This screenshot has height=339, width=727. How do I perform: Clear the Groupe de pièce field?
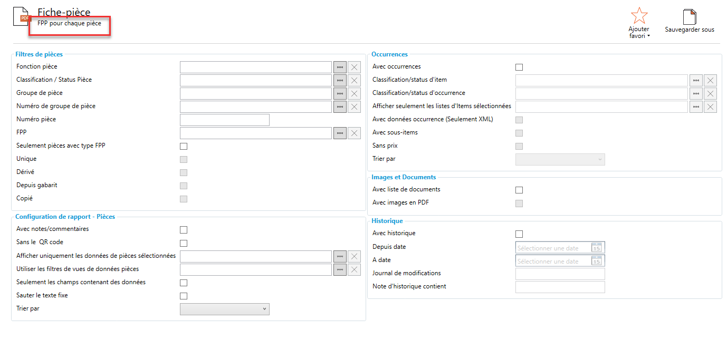point(355,93)
